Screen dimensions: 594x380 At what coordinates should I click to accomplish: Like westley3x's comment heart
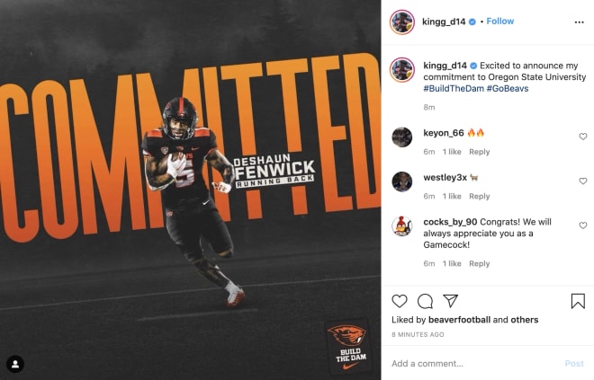[583, 181]
